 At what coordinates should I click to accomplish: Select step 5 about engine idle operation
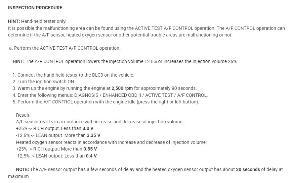(106, 101)
